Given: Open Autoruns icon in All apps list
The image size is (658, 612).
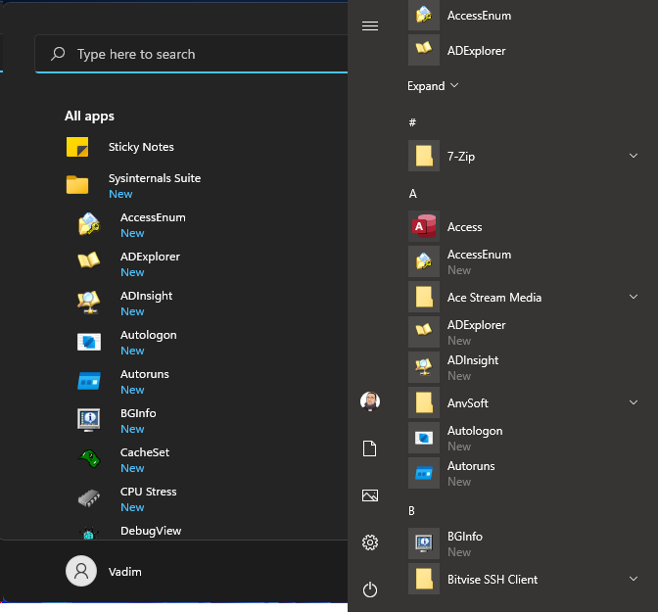Looking at the screenshot, I should pos(89,381).
